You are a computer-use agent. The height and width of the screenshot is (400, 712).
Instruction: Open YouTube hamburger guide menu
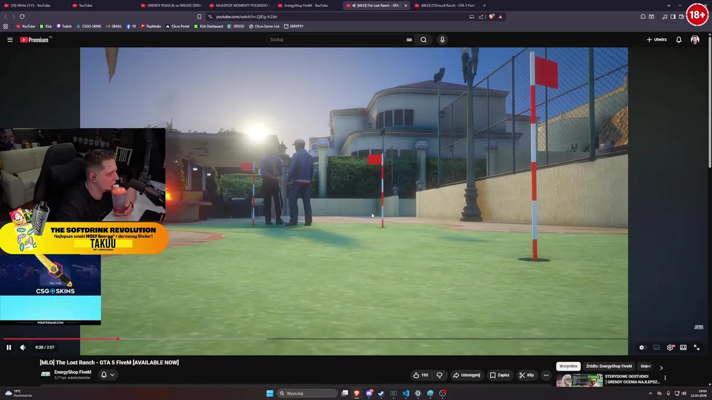pos(9,39)
